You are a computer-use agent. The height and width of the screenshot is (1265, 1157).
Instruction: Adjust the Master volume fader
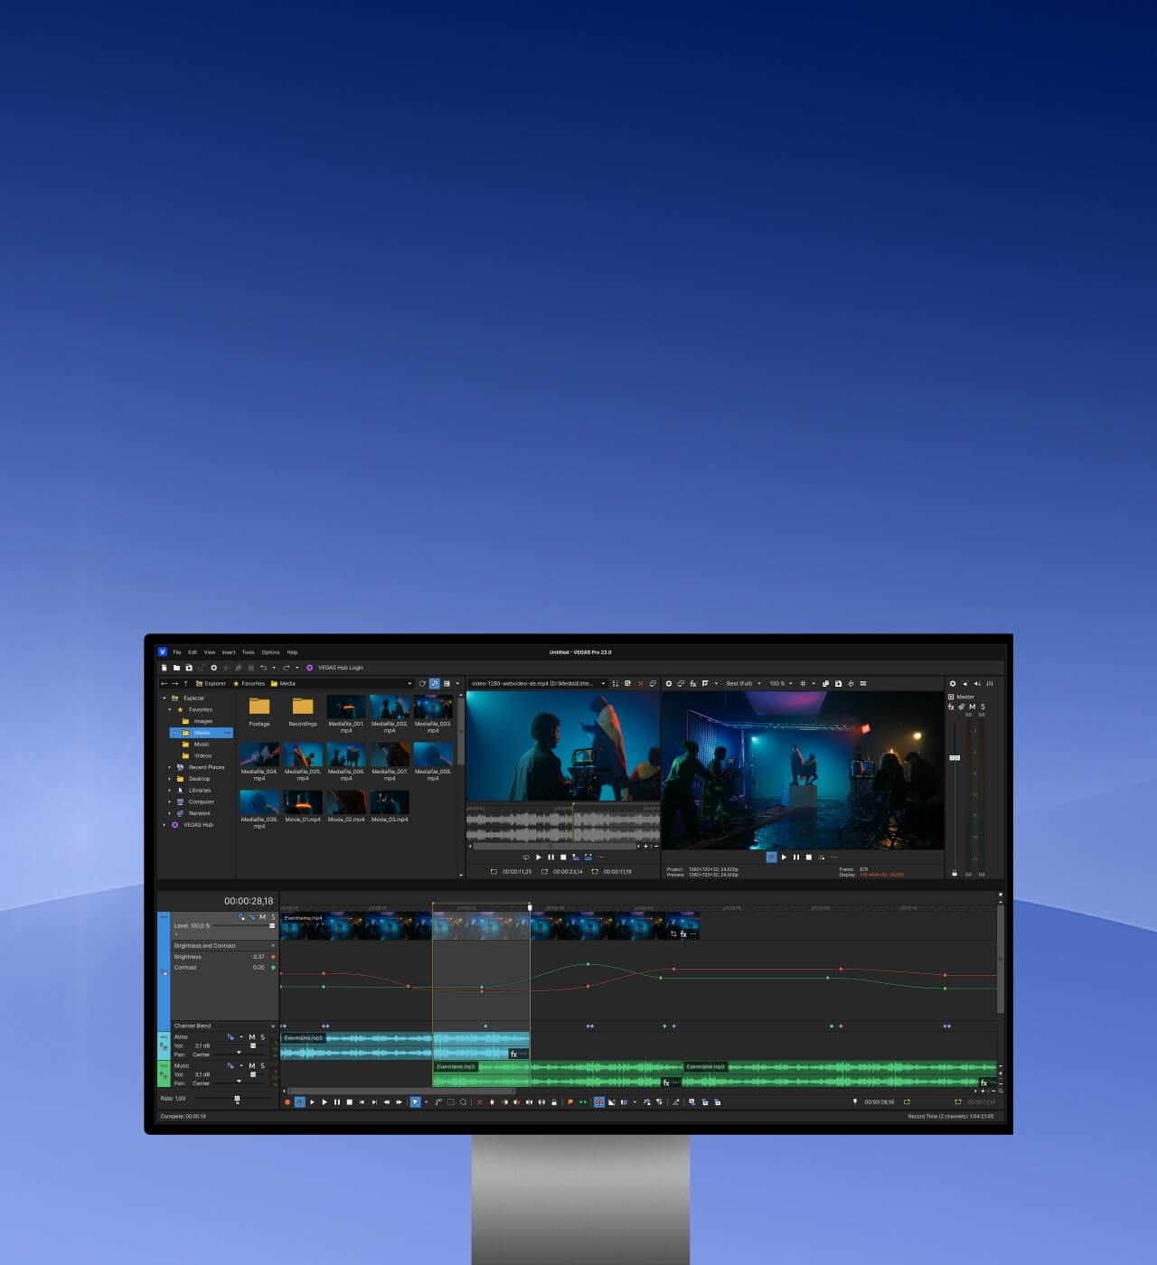[x=955, y=758]
